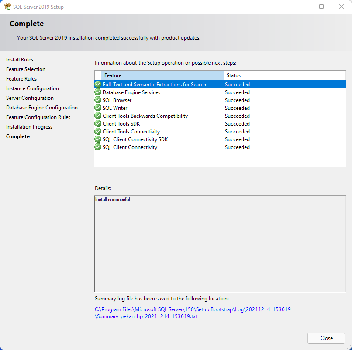Click Succeeded status for Database Engine Services
Image resolution: width=352 pixels, height=350 pixels.
pos(237,92)
